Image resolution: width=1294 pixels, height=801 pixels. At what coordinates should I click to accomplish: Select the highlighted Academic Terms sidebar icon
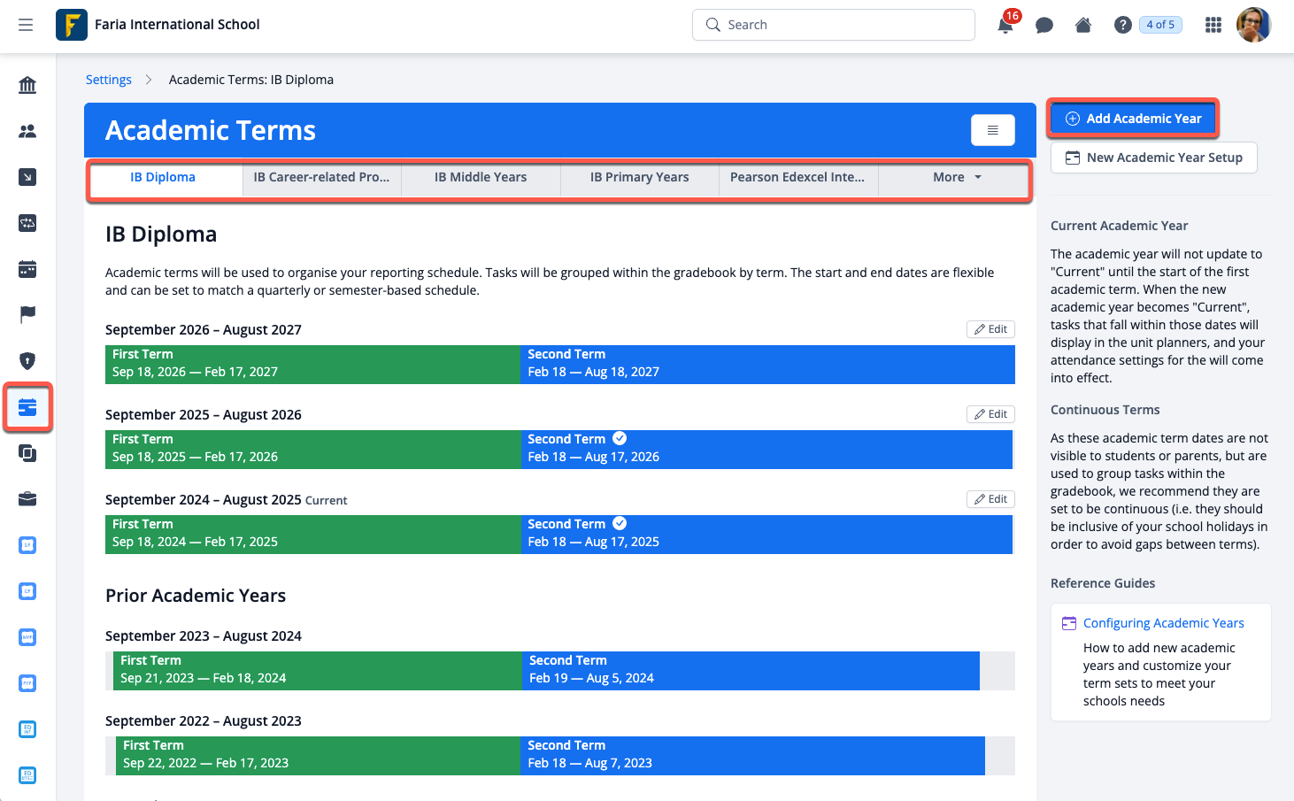[x=27, y=407]
